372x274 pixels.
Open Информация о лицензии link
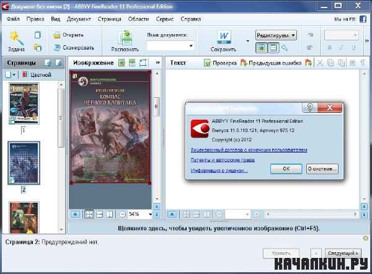(219, 170)
